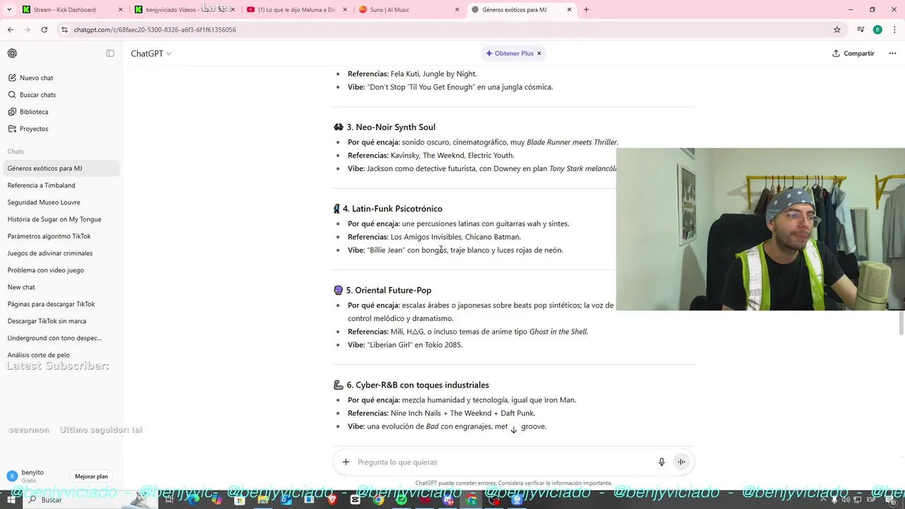Open Biblioteca in the sidebar
Image resolution: width=905 pixels, height=509 pixels.
click(x=60, y=112)
